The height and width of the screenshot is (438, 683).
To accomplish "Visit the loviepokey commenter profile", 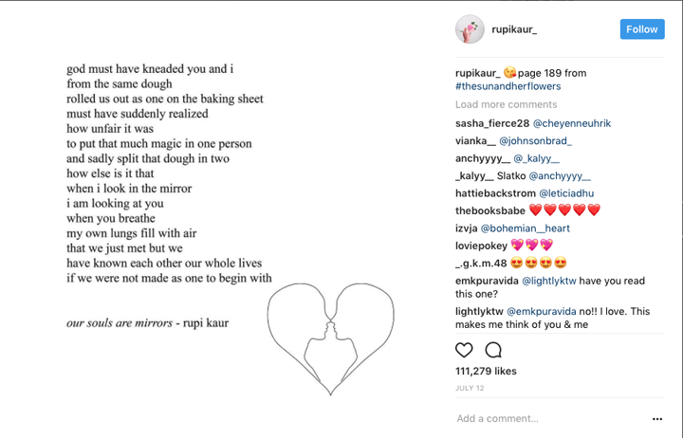I will click(x=481, y=246).
